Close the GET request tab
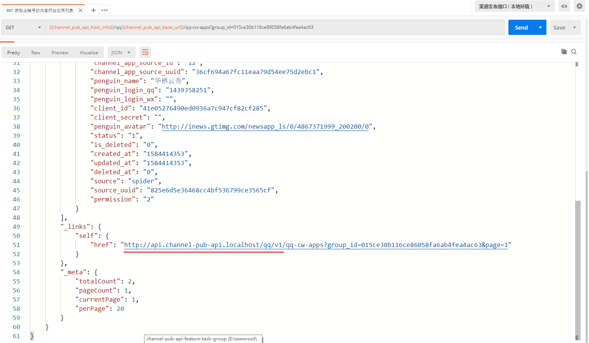The image size is (589, 343). pos(81,10)
